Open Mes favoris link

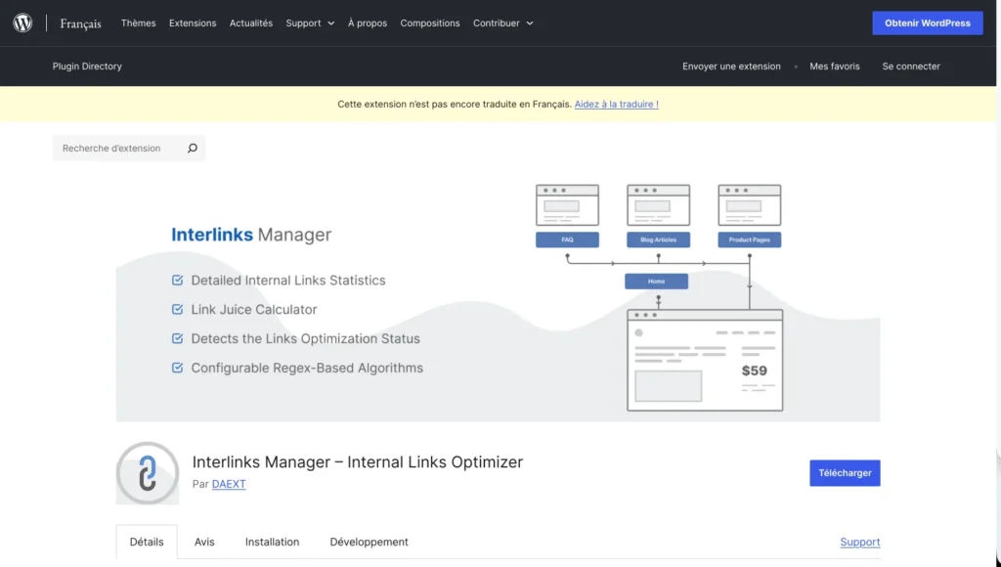point(835,66)
